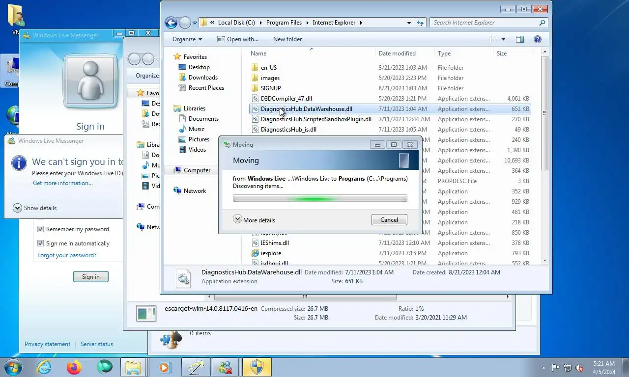Open Recent Places in navigation pane

pos(206,88)
